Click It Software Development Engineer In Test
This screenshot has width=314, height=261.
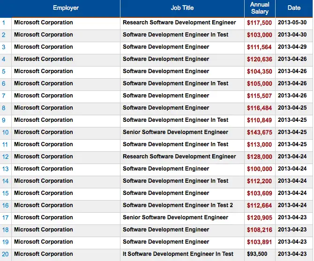(178, 254)
